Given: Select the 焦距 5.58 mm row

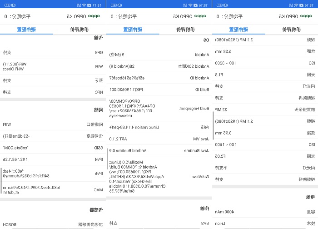Looking at the screenshot, I should click(x=265, y=51).
